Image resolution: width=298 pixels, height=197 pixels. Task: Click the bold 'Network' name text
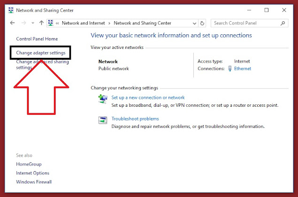108,62
